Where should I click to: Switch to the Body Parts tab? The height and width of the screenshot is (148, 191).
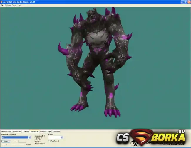17,132
